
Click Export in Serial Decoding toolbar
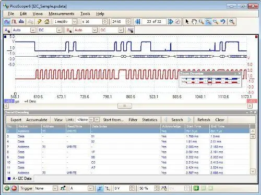[x=16, y=120]
